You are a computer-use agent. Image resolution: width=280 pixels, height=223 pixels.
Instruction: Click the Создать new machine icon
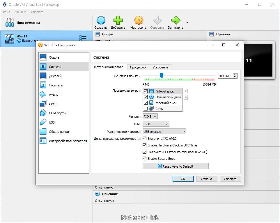point(101,20)
